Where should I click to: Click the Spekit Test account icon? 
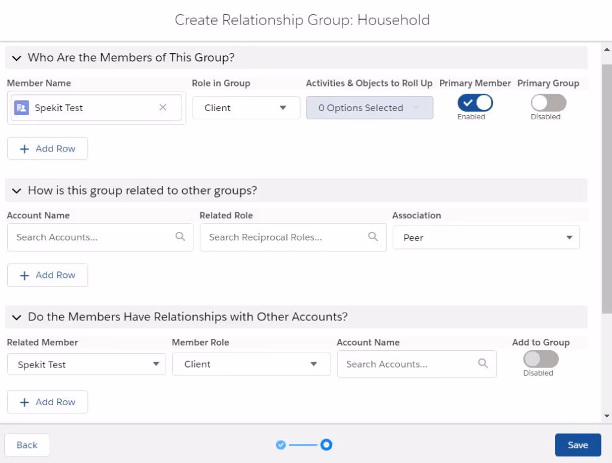[22, 107]
